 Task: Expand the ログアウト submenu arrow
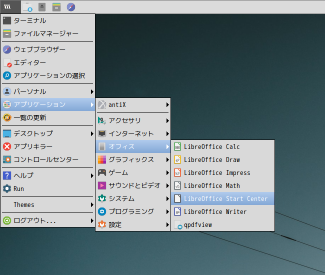click(92, 220)
